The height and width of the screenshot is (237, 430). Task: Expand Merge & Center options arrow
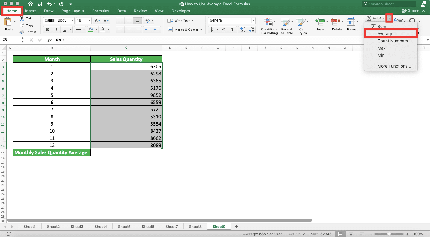click(201, 30)
